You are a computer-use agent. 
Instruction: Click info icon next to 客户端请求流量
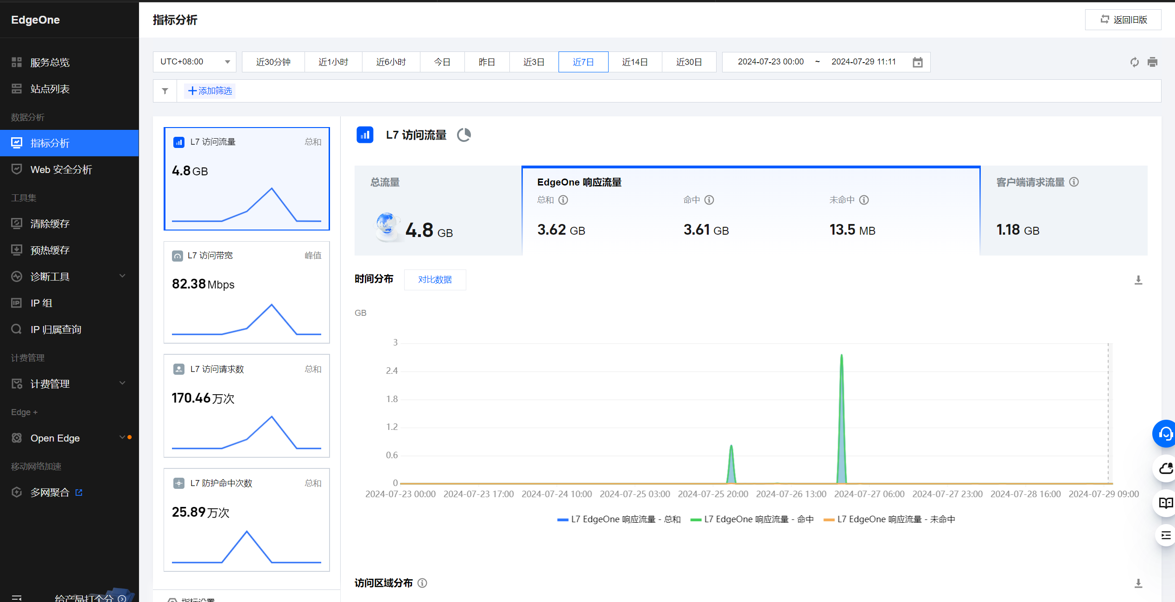click(x=1074, y=182)
